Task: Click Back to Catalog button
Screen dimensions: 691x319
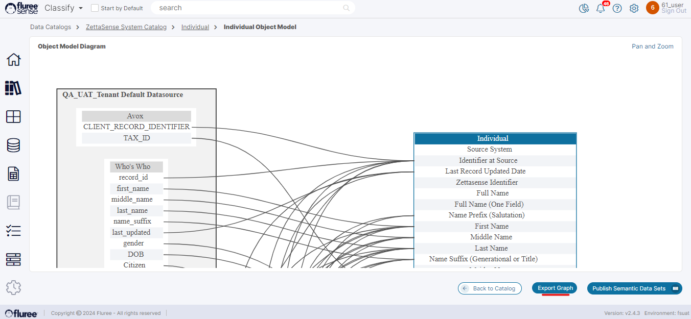Action: click(490, 288)
